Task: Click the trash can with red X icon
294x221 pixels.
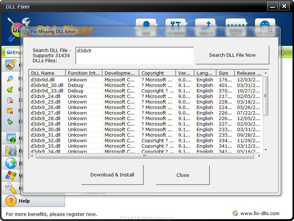Action: (x=10, y=100)
